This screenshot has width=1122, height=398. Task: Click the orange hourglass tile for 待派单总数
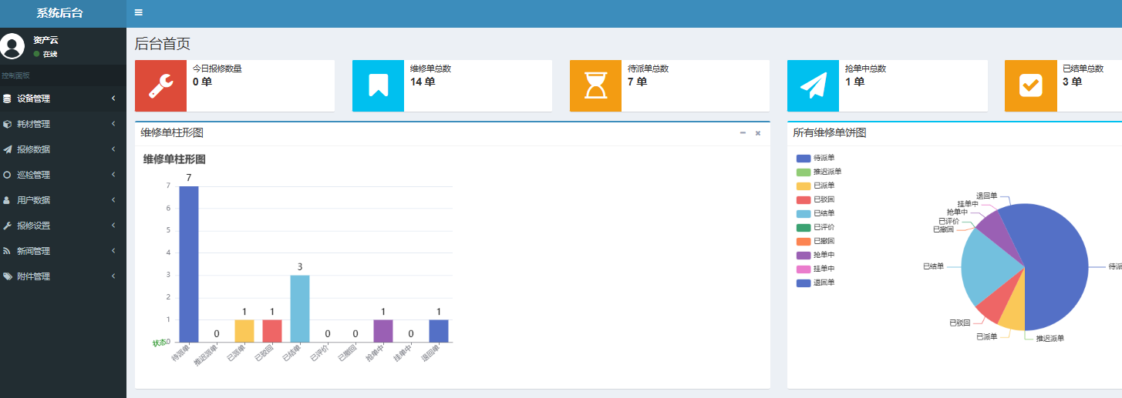[595, 85]
